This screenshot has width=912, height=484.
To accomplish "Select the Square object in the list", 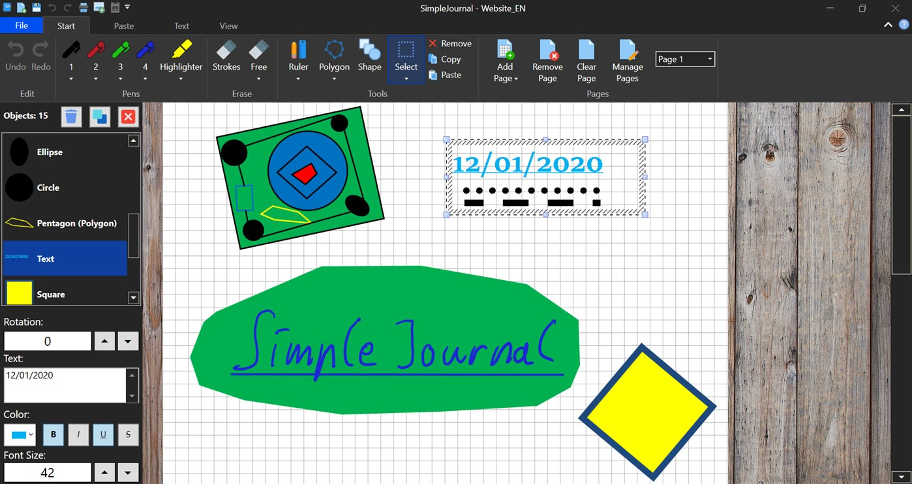I will (65, 292).
